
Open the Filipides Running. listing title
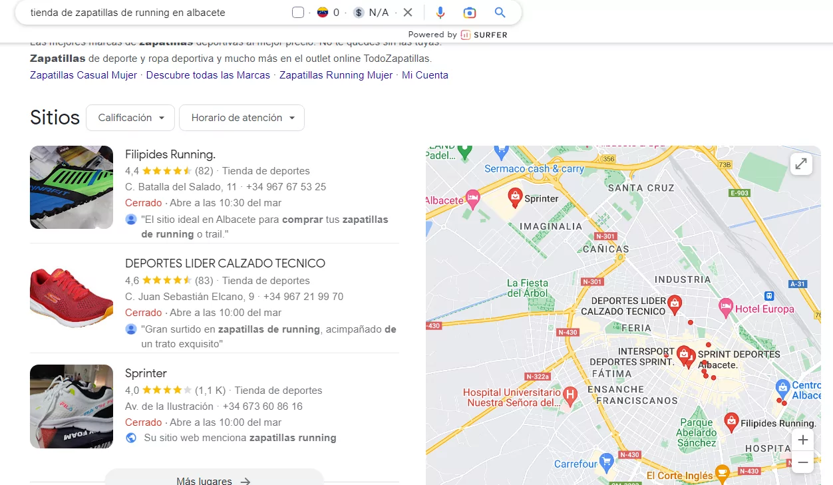click(x=170, y=154)
